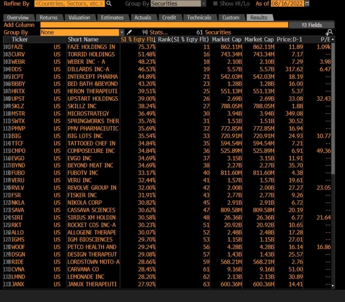
Task: Select the Results tab
Action: 259,18
